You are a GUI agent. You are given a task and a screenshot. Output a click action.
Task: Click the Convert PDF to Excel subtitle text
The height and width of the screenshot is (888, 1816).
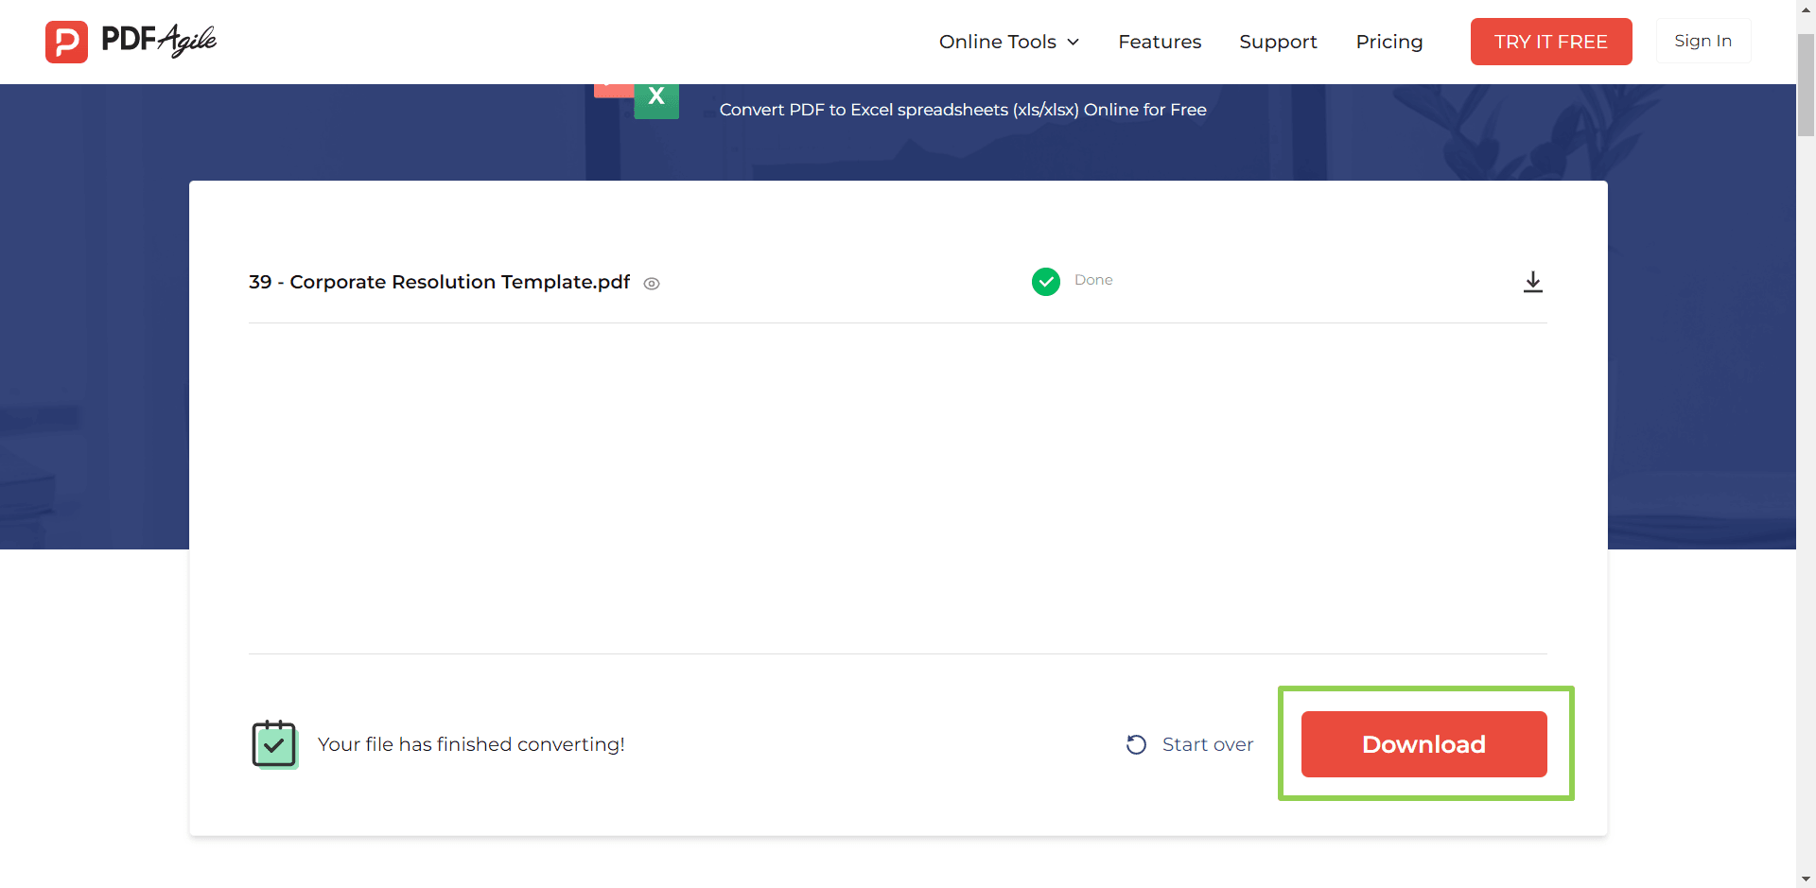coord(963,110)
